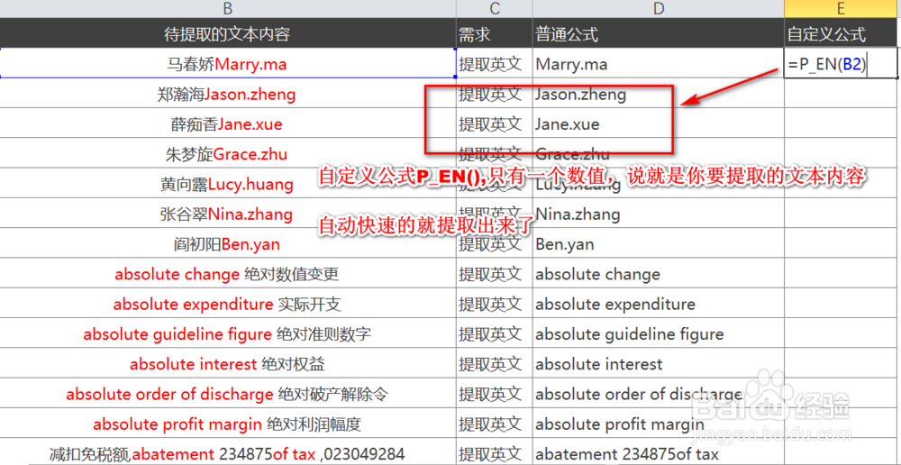
Task: Select empty column E cell in Jason.zheng row
Action: point(842,94)
